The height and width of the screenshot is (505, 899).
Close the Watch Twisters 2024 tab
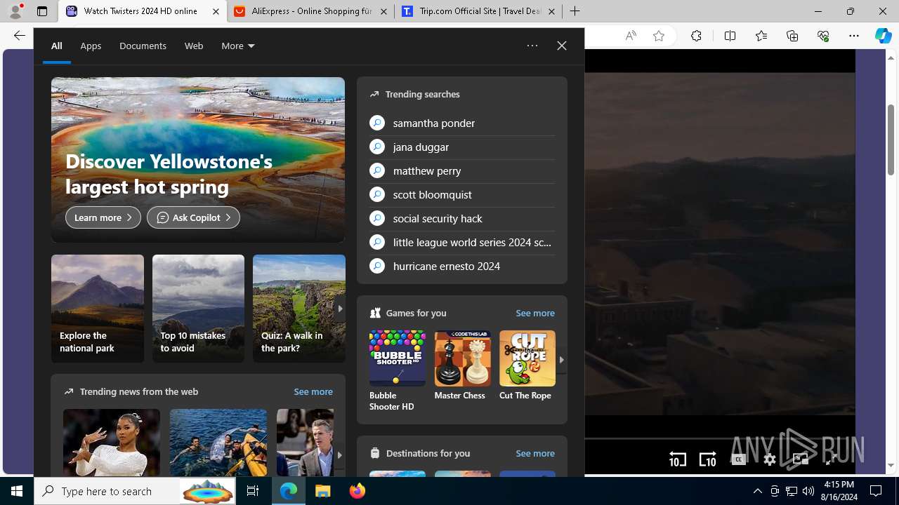coord(216,11)
